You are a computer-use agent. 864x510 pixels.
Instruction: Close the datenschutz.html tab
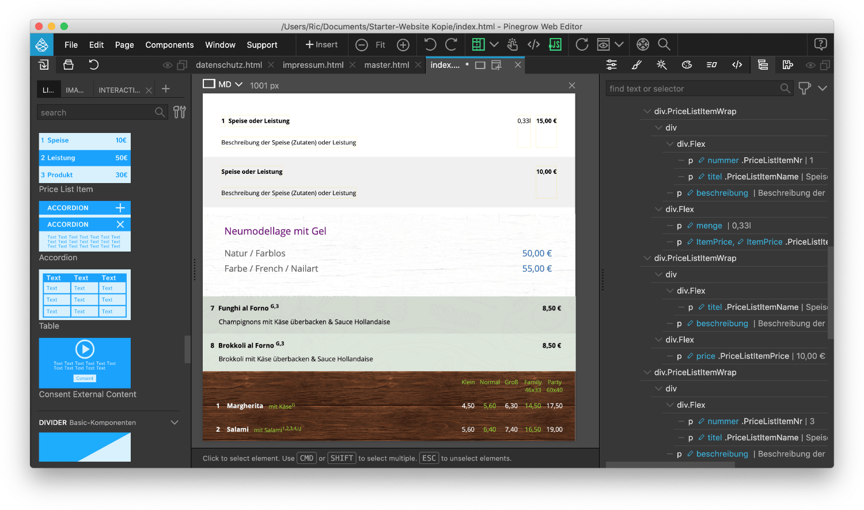pos(271,65)
